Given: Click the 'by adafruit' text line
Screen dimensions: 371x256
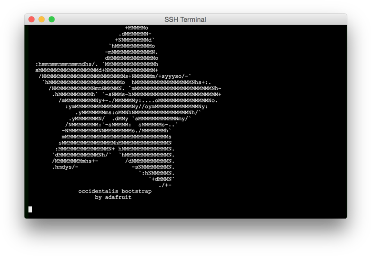Looking at the screenshot, I should pyautogui.click(x=113, y=197).
